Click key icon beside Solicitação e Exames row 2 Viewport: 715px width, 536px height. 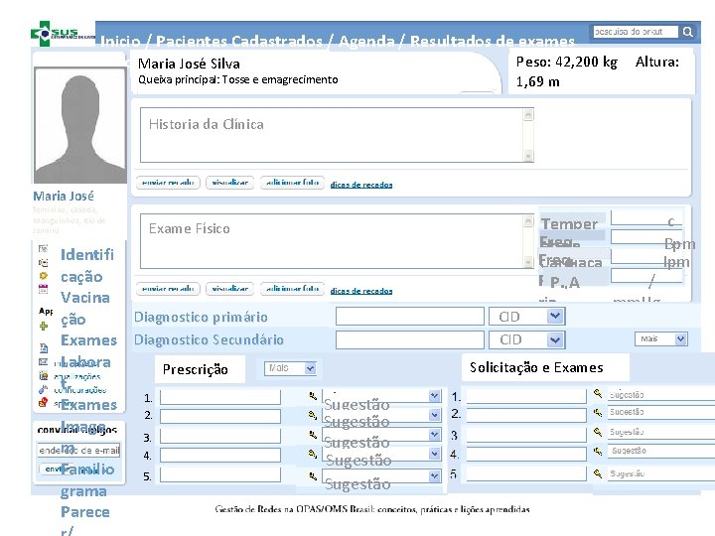click(598, 413)
